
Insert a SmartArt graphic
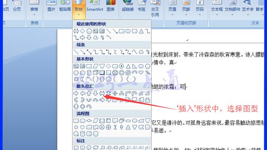(95, 6)
